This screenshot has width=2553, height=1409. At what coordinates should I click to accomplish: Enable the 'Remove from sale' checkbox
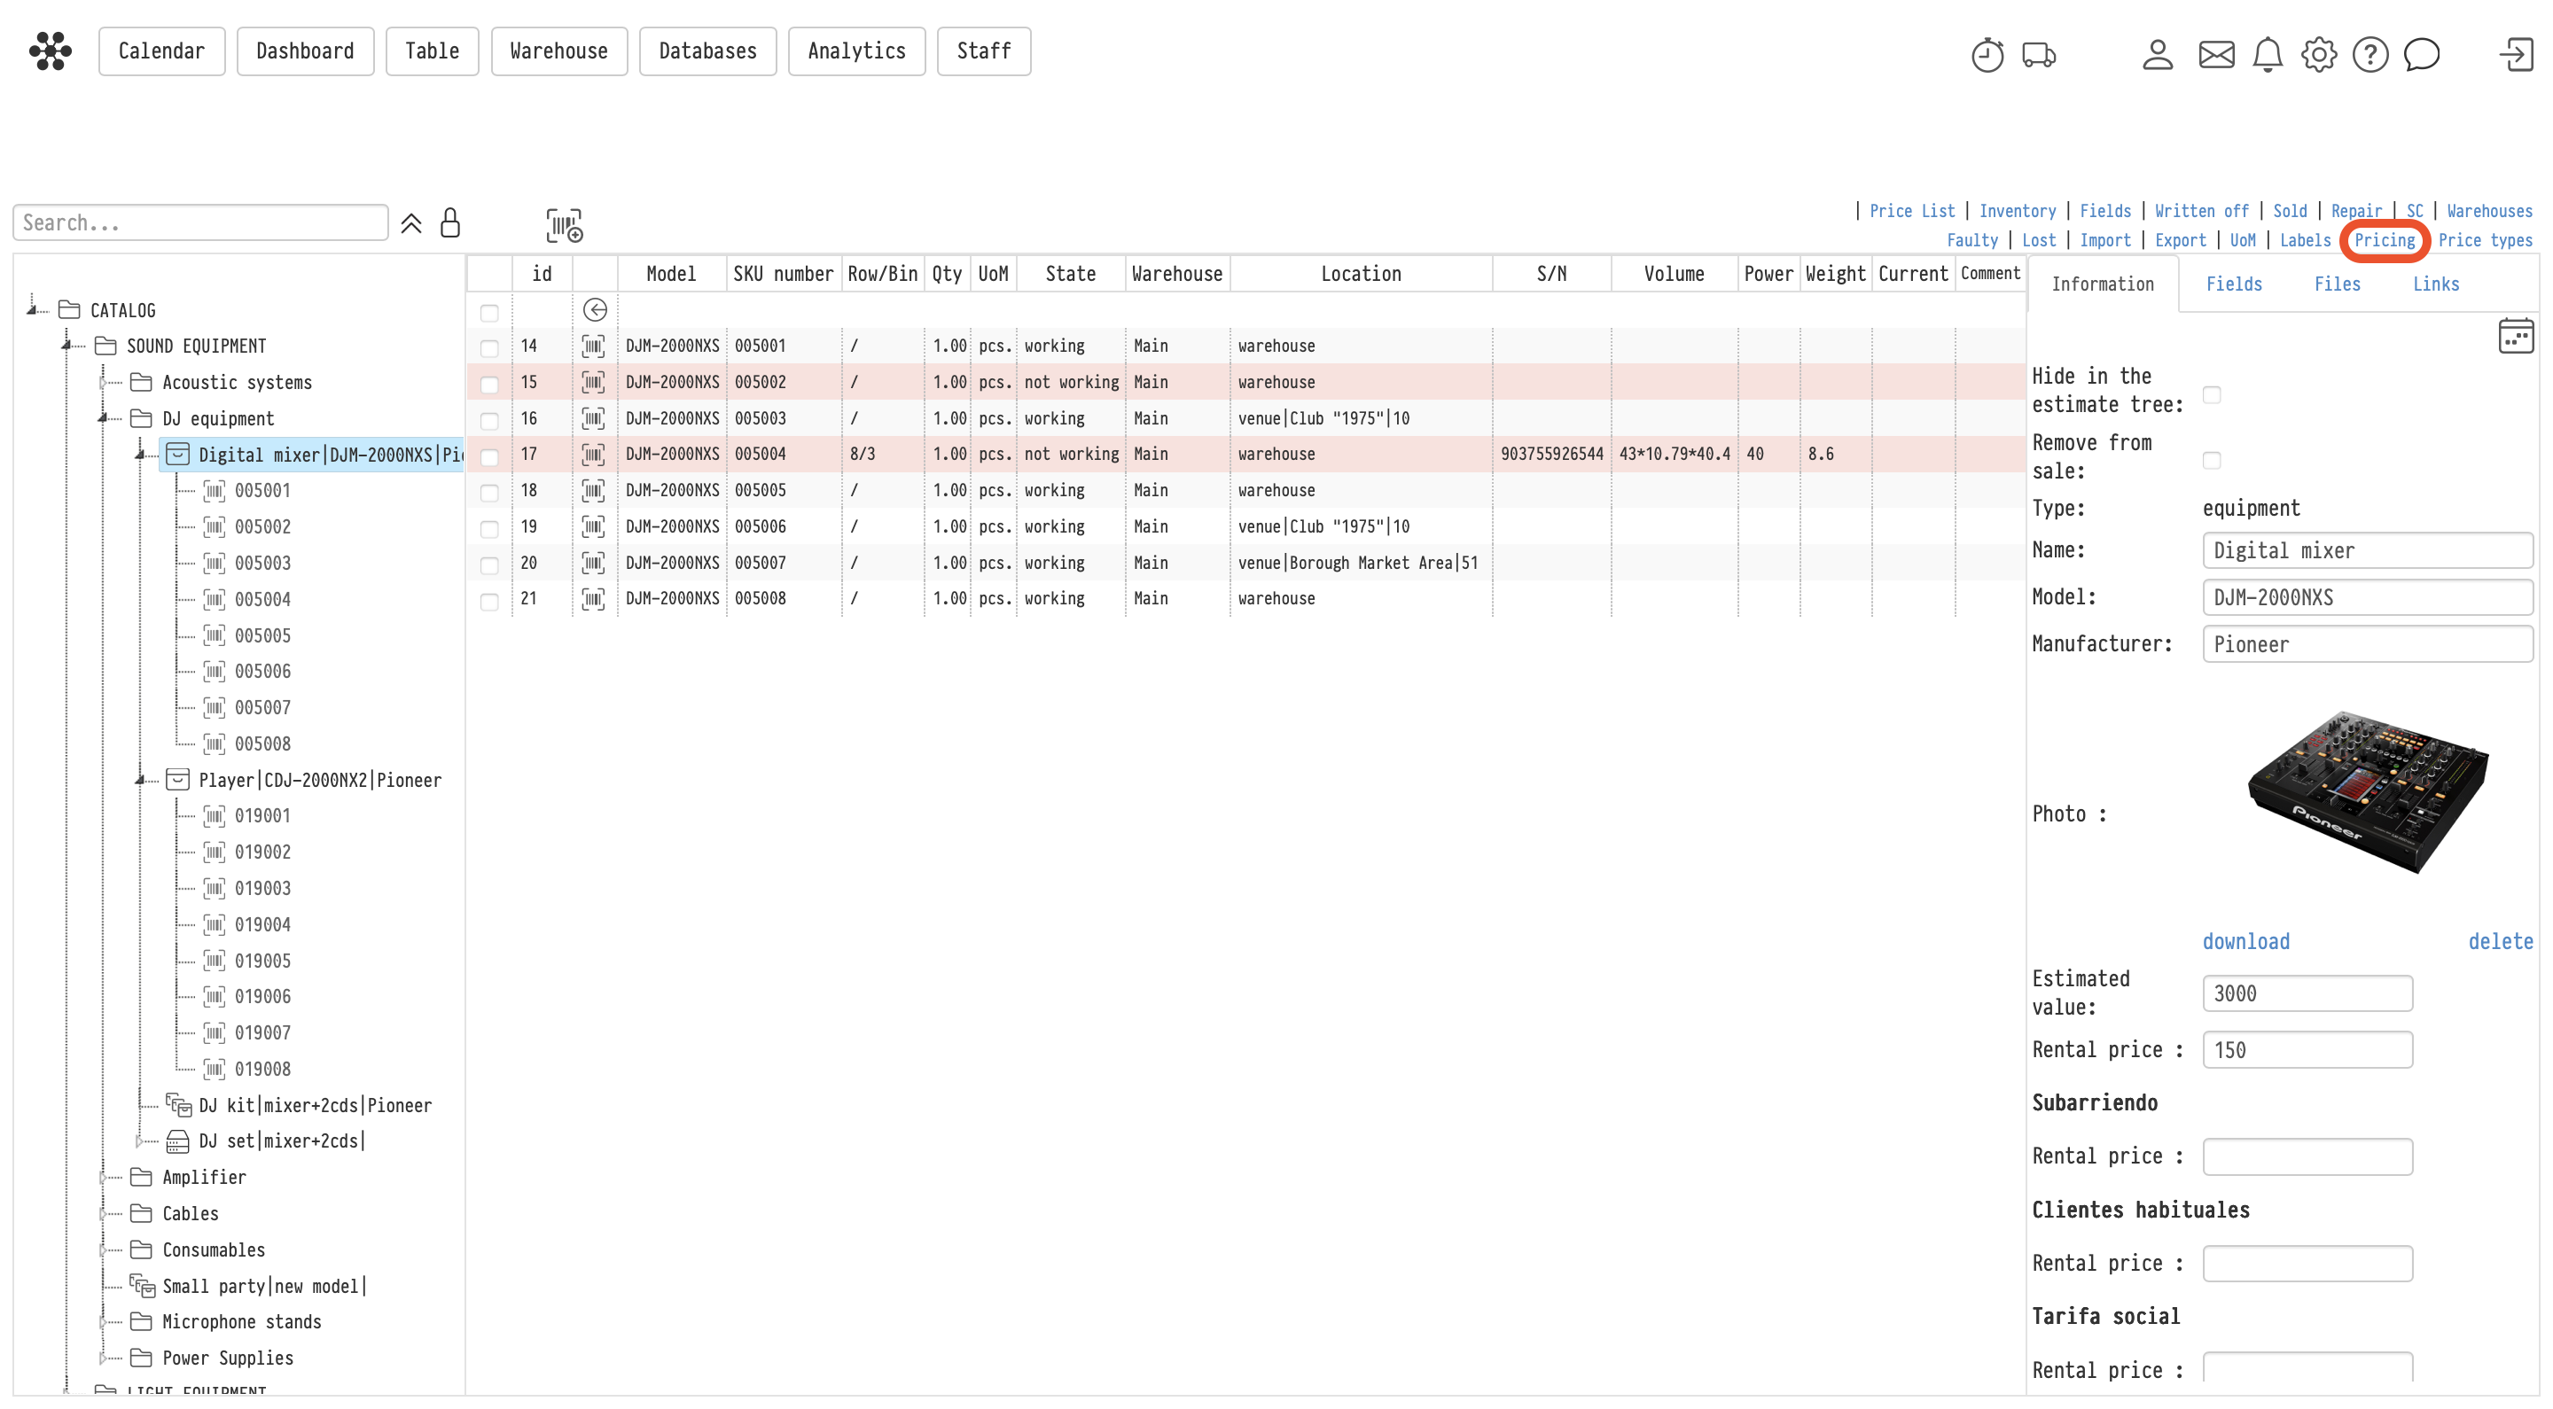point(2211,460)
